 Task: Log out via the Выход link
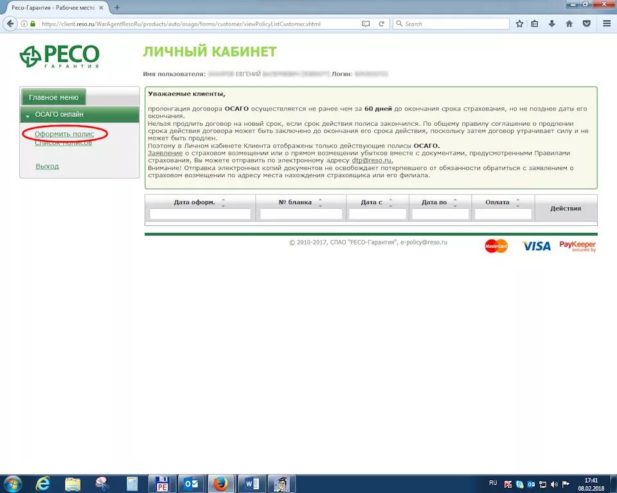click(47, 166)
